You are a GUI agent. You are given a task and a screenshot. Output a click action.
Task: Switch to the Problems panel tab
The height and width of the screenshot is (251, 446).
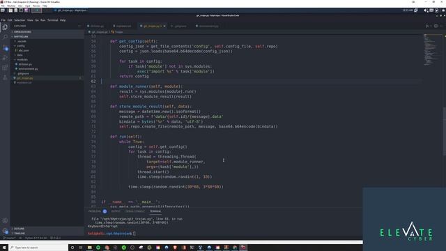pos(98,211)
